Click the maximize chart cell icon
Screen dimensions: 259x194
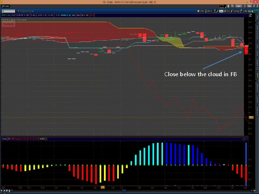[250, 15]
